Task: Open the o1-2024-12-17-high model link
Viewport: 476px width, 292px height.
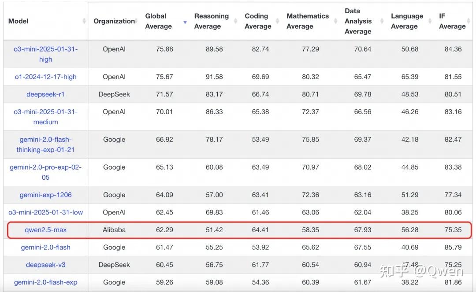Action: pyautogui.click(x=45, y=77)
